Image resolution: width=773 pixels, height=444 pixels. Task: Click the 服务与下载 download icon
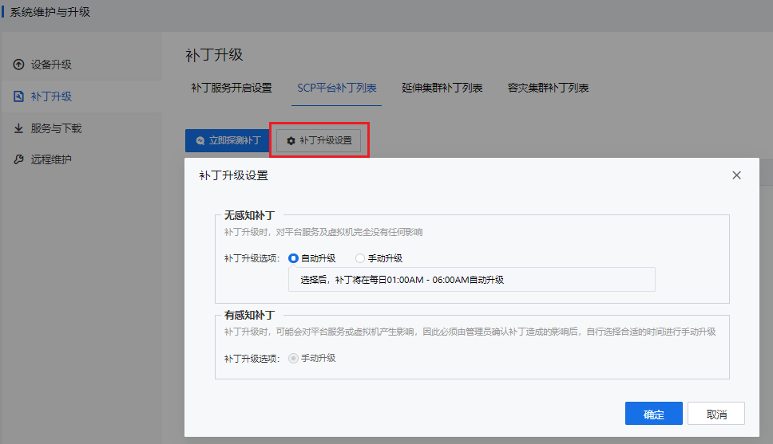[x=18, y=128]
